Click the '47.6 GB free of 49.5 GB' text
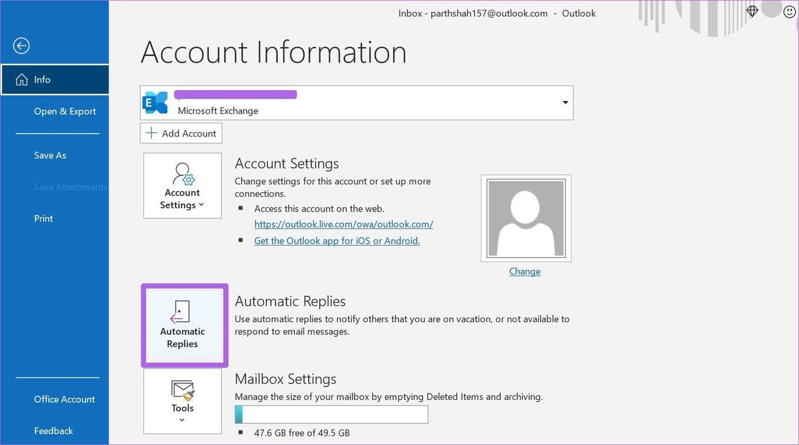This screenshot has height=445, width=799. (x=302, y=433)
